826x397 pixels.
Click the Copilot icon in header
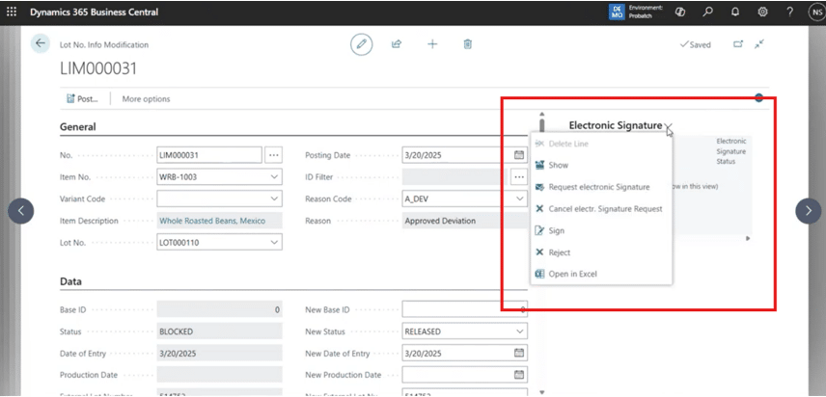tap(680, 13)
